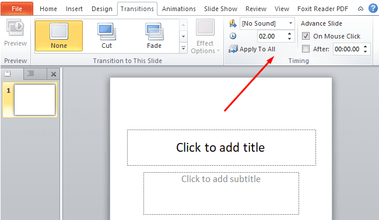The height and width of the screenshot is (220, 379).
Task: Open PowerPoint Help question mark
Action: tap(373, 9)
